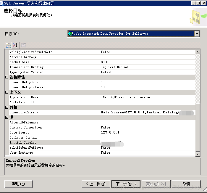Viewport: 207px width, 193px height.
Task: Click Context Connection False value
Action: pos(148,127)
